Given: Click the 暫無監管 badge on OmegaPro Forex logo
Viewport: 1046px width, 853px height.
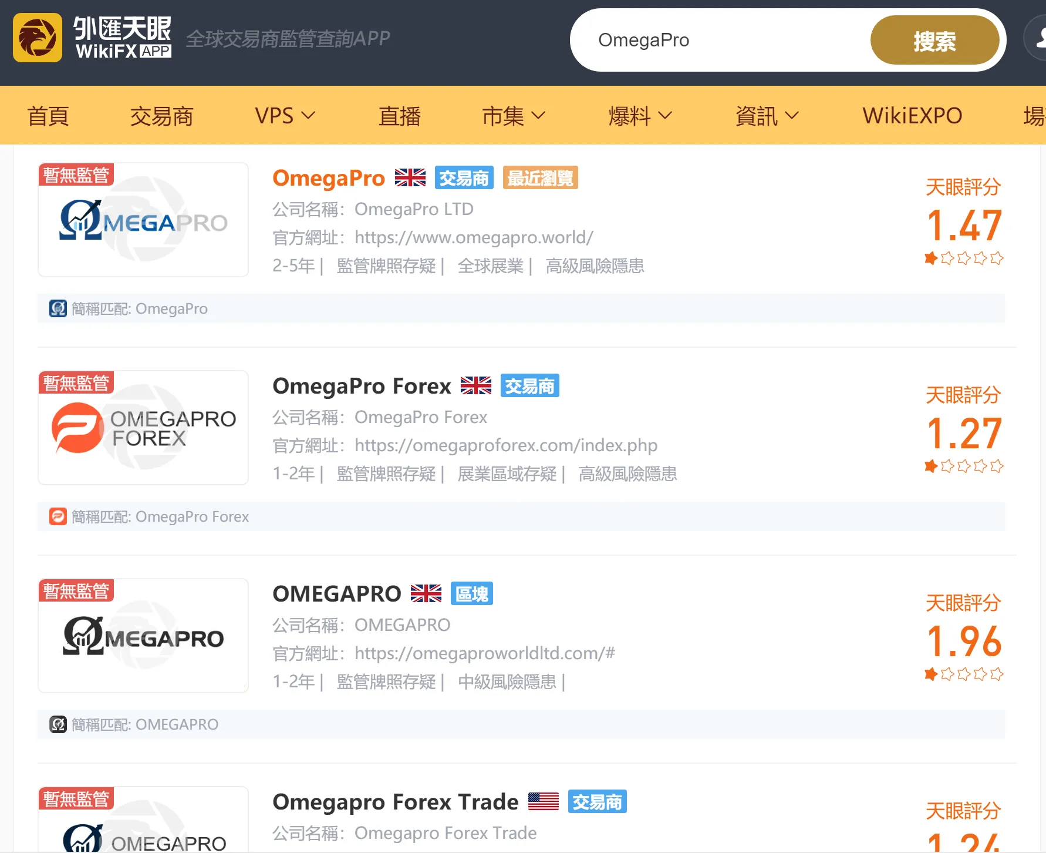Looking at the screenshot, I should coord(76,382).
